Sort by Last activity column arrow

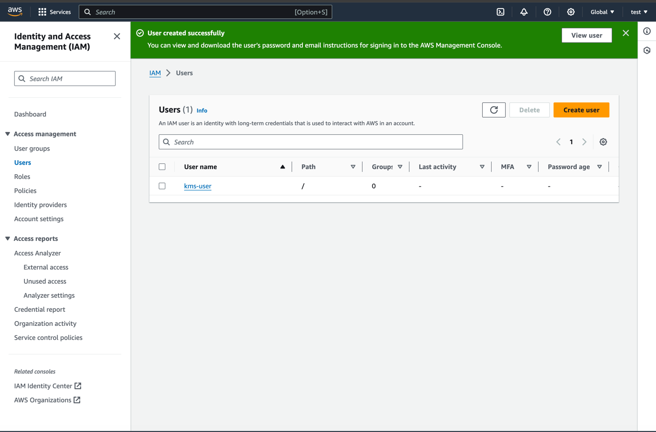click(482, 167)
